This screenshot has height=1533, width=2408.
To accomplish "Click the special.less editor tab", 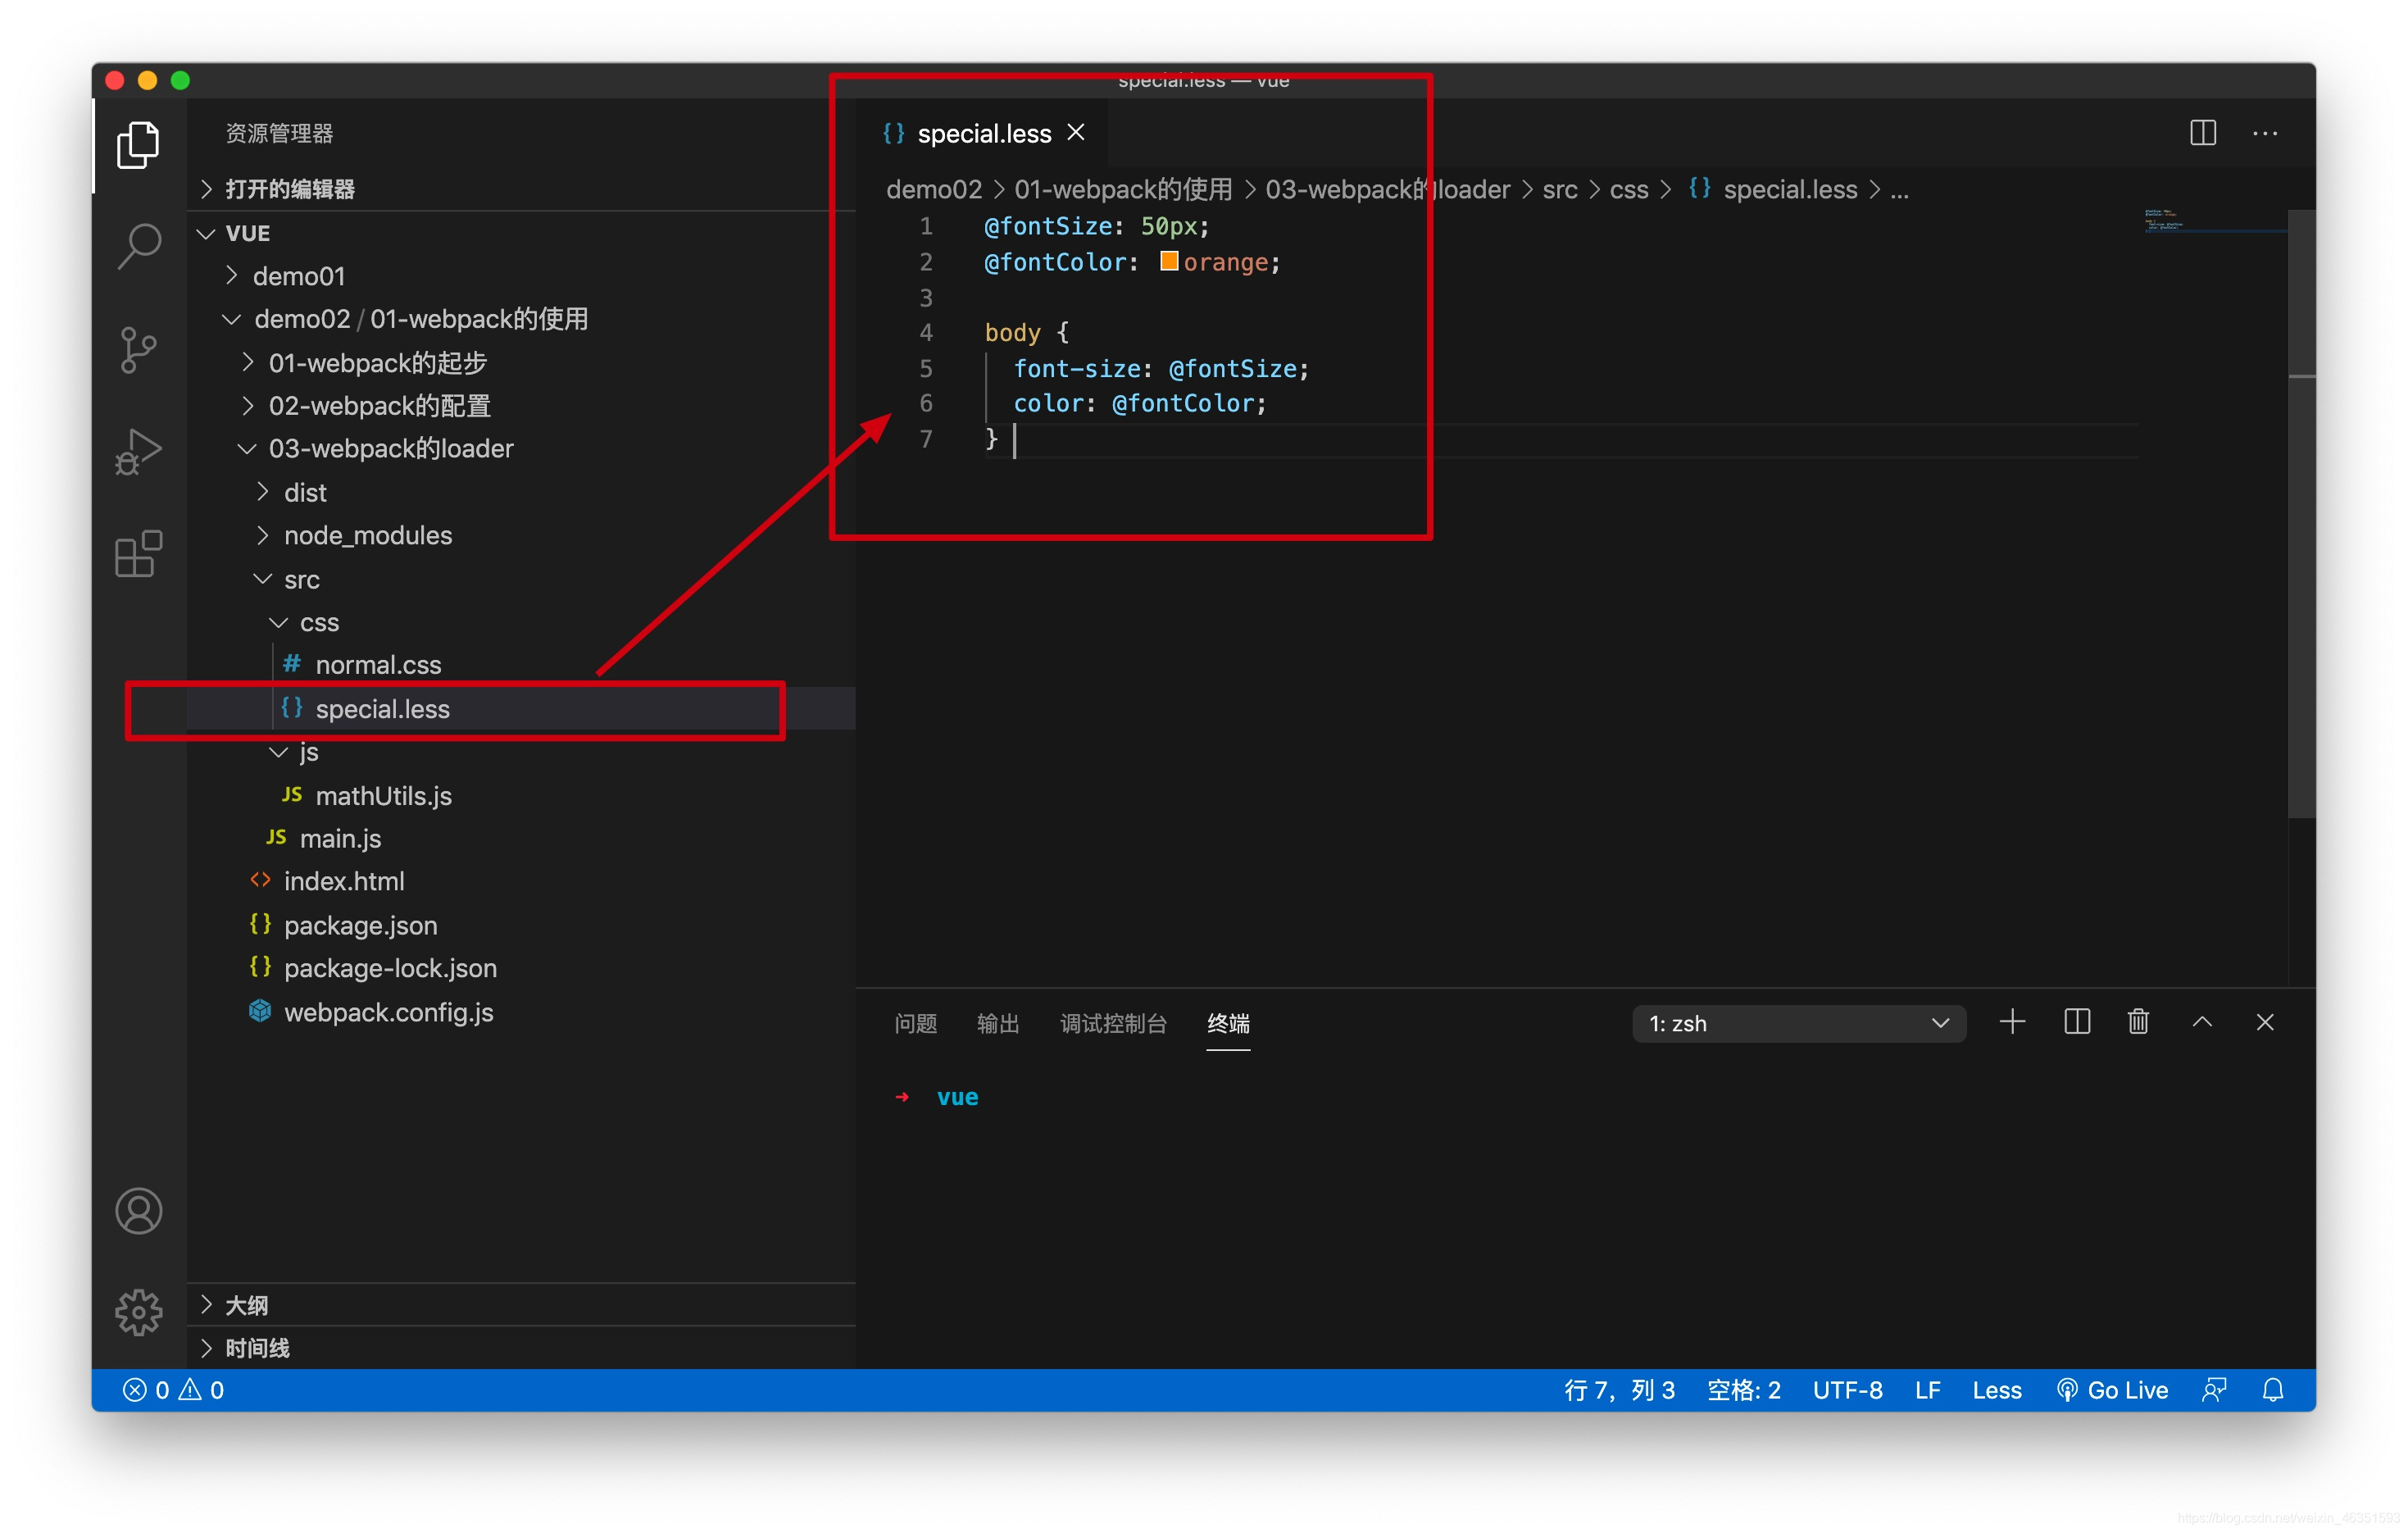I will [983, 133].
